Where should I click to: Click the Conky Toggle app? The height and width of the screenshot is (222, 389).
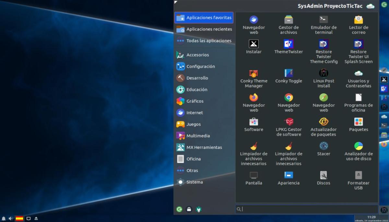pyautogui.click(x=289, y=76)
